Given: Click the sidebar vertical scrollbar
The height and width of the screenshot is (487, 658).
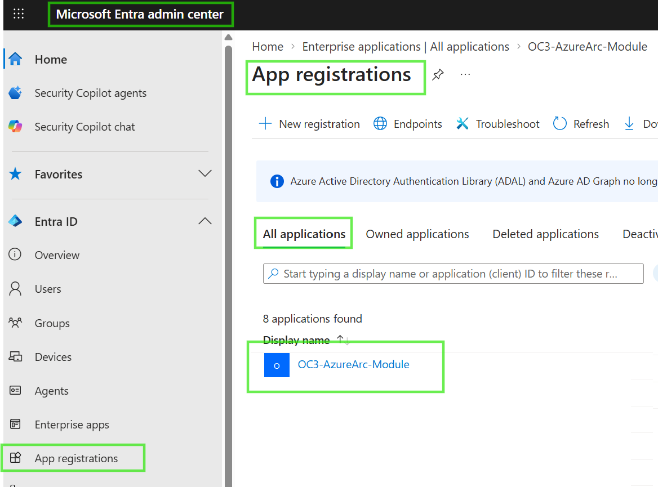Looking at the screenshot, I should pyautogui.click(x=228, y=266).
